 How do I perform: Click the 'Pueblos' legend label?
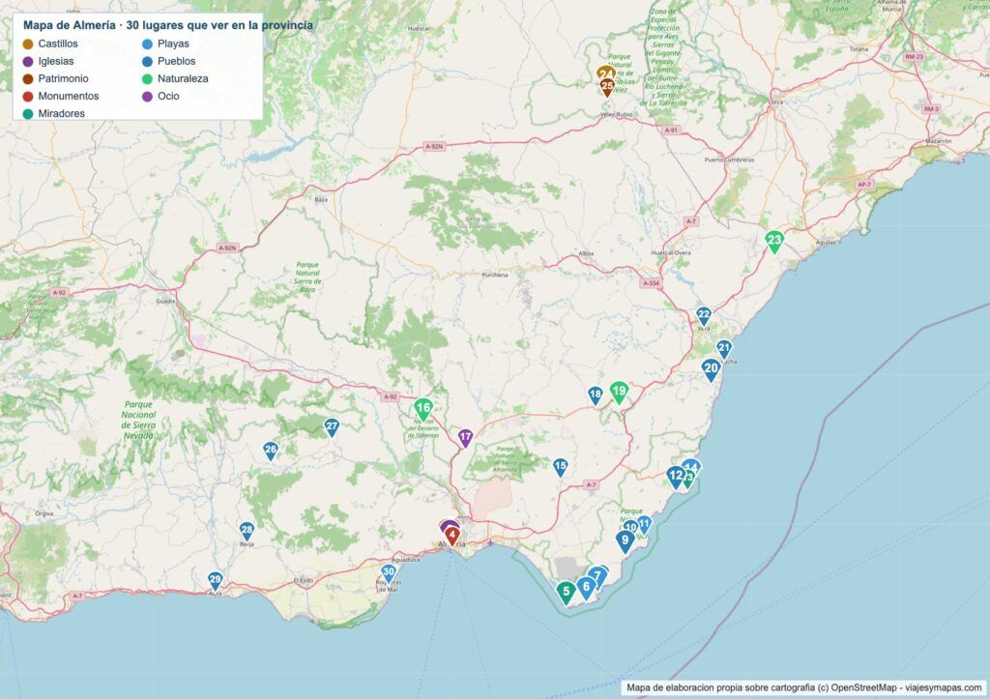tap(177, 61)
